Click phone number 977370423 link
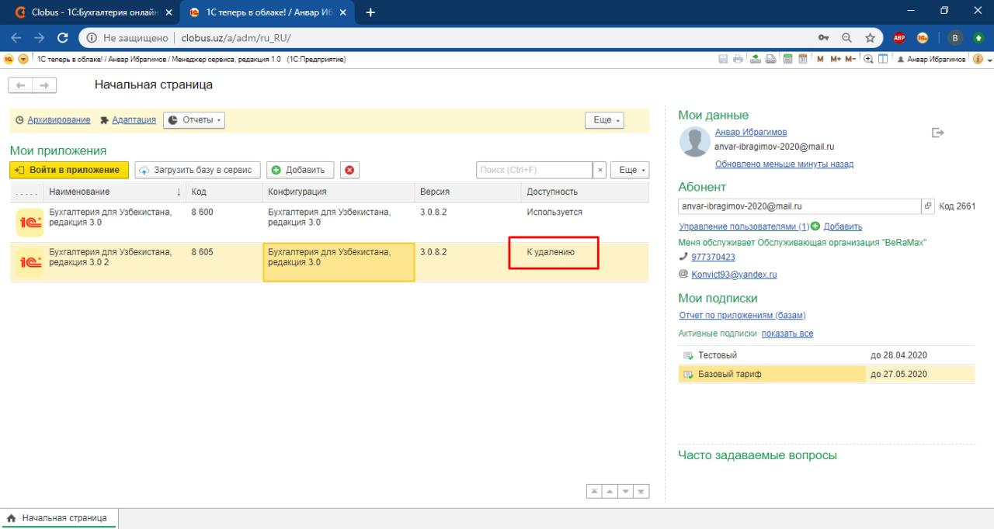Viewport: 994px width, 529px height. pos(713,258)
